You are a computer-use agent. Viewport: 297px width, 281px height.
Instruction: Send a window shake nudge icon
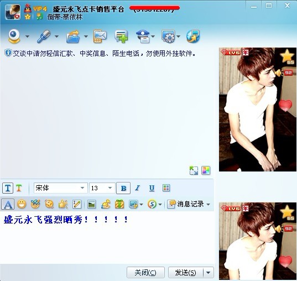tap(49, 204)
